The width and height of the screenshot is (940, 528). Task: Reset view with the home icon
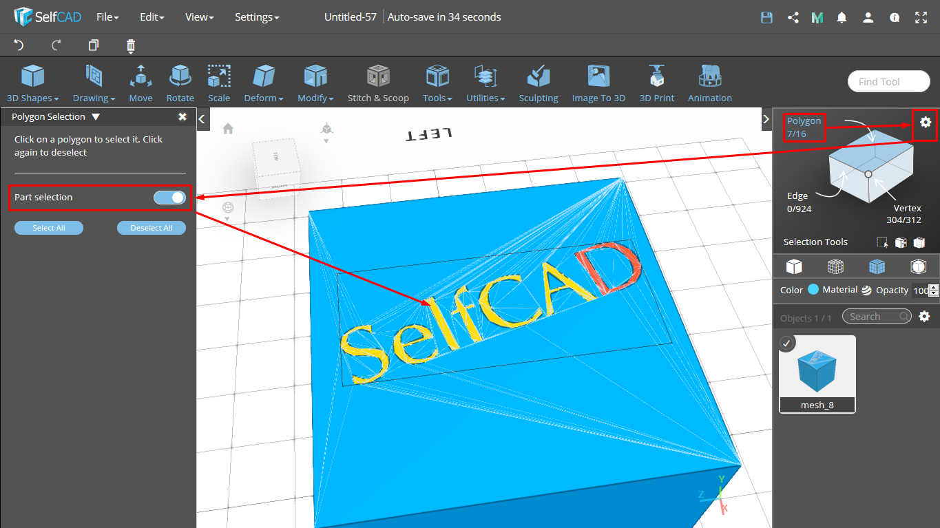228,129
